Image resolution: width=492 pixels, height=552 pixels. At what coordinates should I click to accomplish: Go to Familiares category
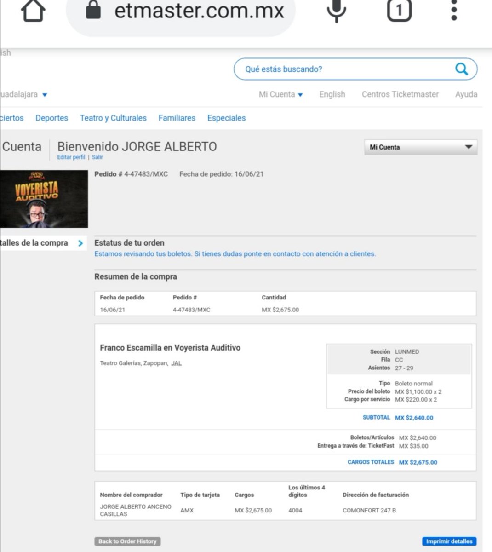click(x=177, y=118)
